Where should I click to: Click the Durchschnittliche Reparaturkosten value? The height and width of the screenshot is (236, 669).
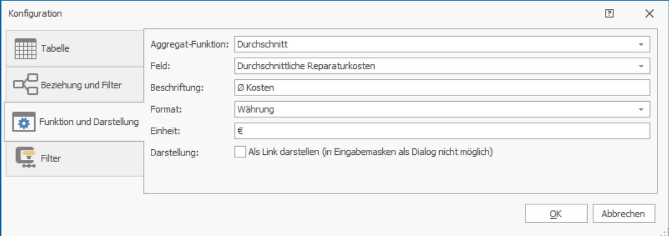coord(306,66)
